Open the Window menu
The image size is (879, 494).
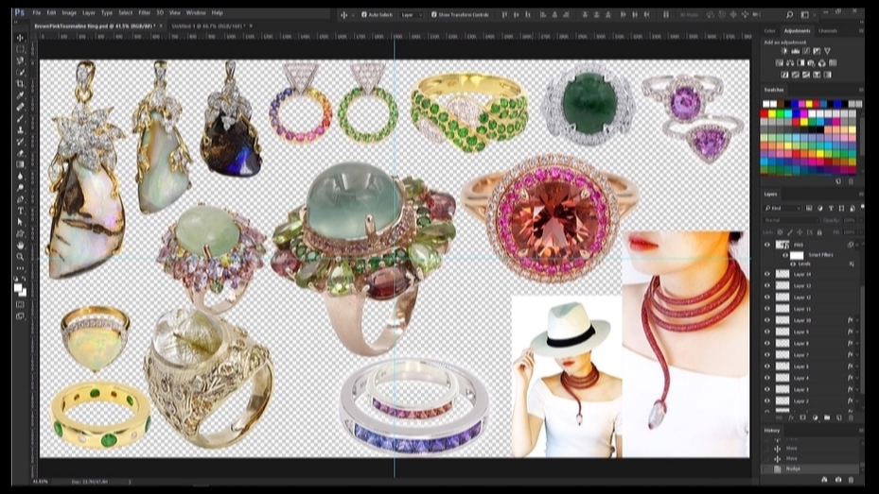[x=196, y=12]
